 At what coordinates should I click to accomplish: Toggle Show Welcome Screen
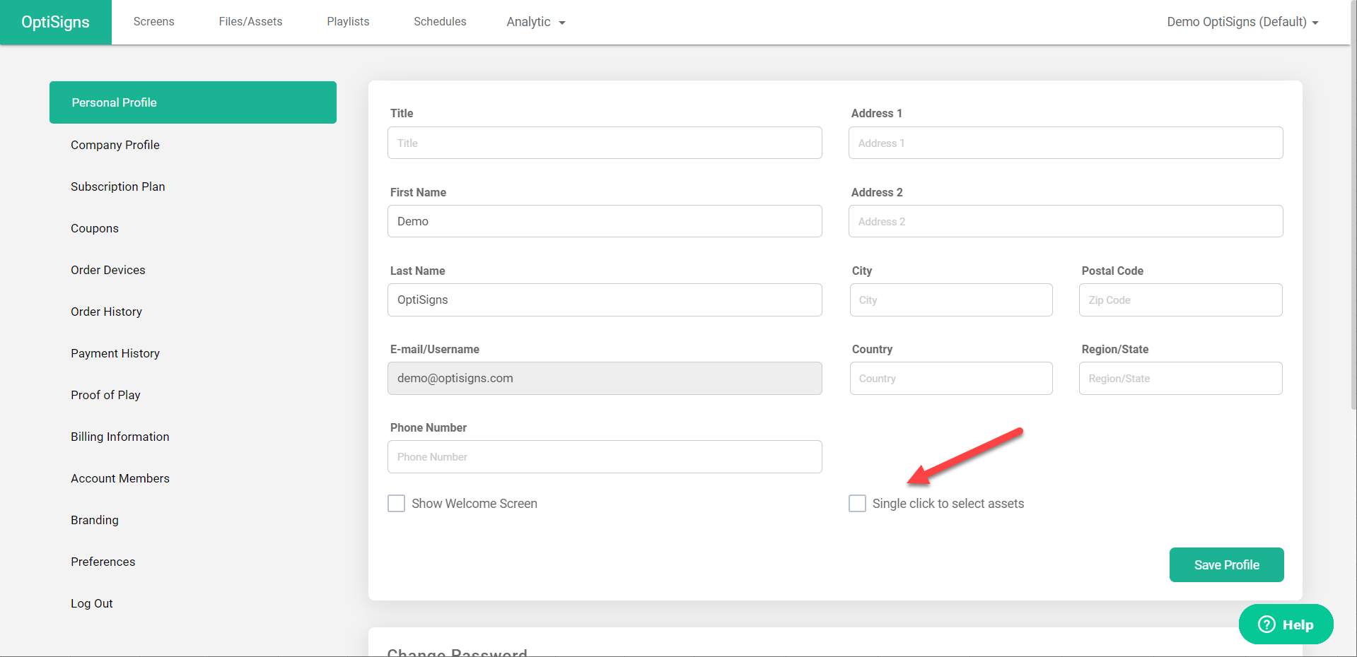click(x=396, y=503)
